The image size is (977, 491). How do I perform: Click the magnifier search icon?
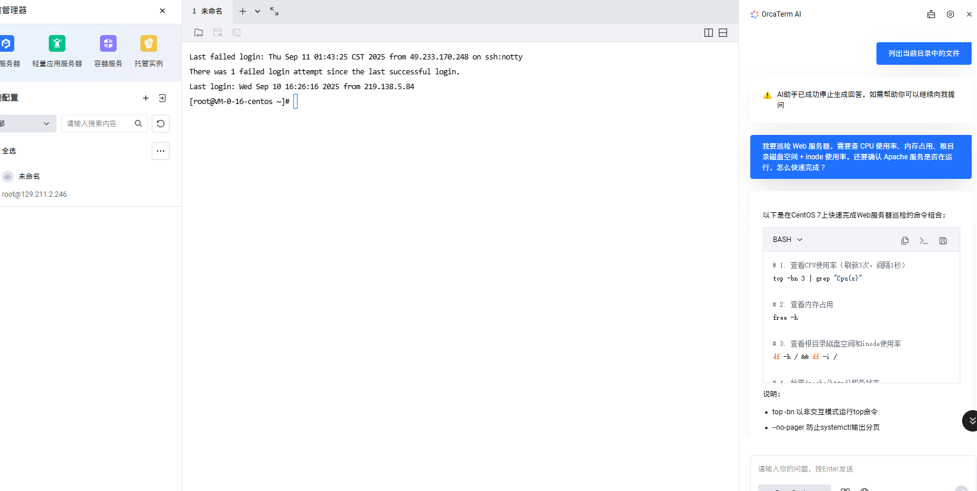pyautogui.click(x=138, y=124)
